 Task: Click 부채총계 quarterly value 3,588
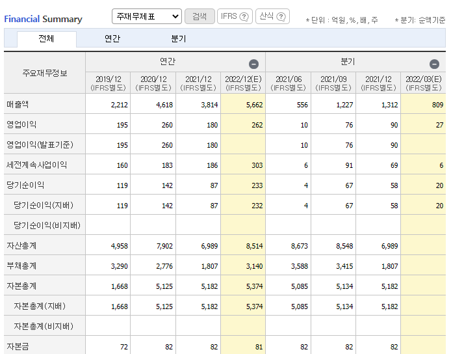[x=300, y=266]
